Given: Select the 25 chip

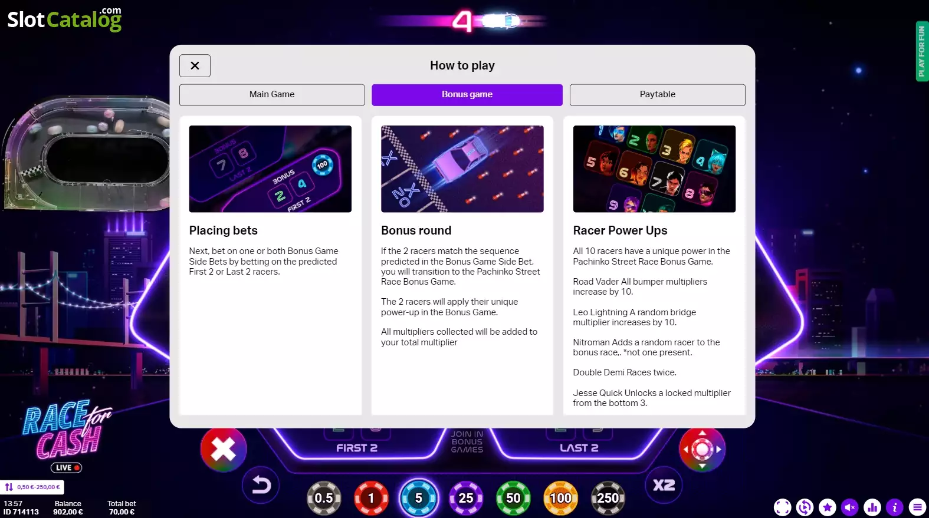Looking at the screenshot, I should tap(466, 498).
